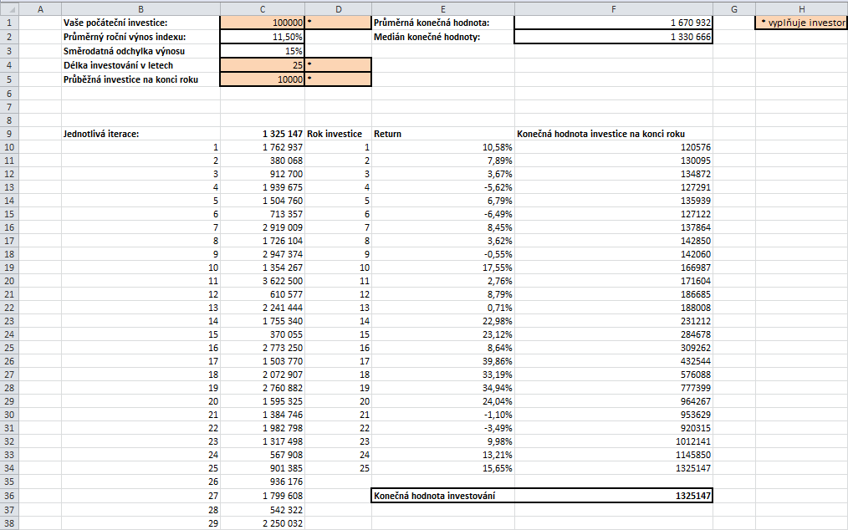Click the select-all corner of the sheet
Screen dimensions: 848x530
[8, 8]
